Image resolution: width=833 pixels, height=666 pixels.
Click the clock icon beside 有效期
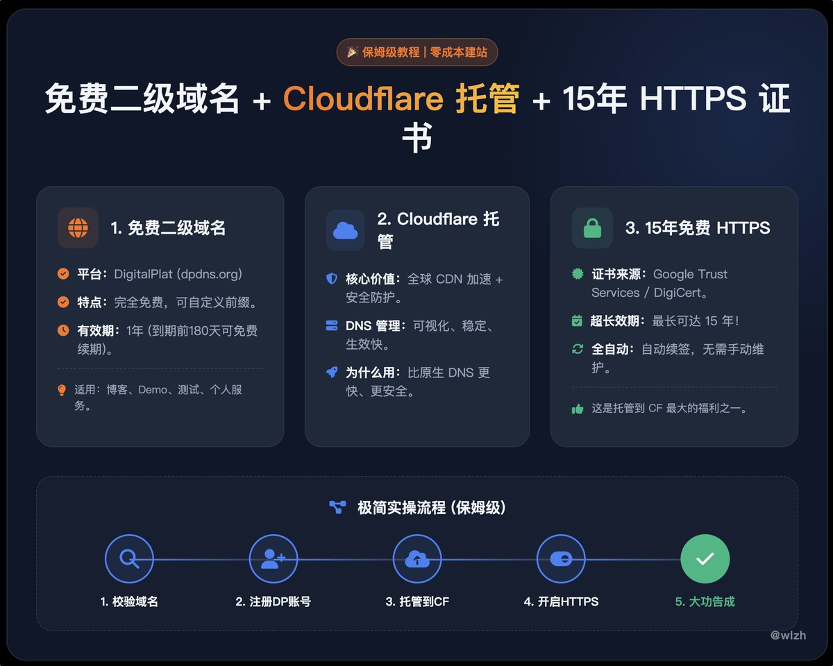[63, 330]
